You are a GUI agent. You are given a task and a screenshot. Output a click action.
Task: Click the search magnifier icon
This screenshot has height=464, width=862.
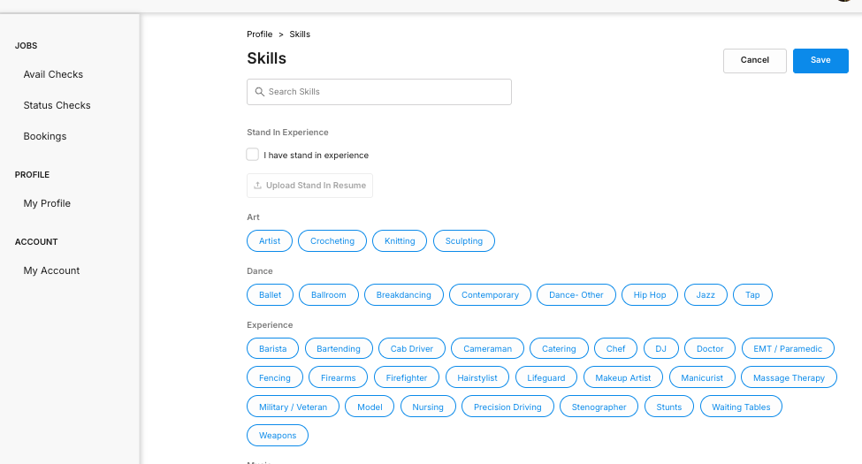(259, 92)
